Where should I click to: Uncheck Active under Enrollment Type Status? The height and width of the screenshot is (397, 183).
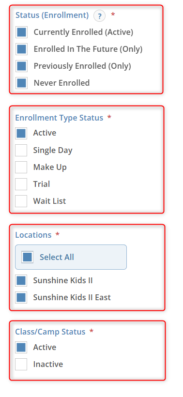21,133
